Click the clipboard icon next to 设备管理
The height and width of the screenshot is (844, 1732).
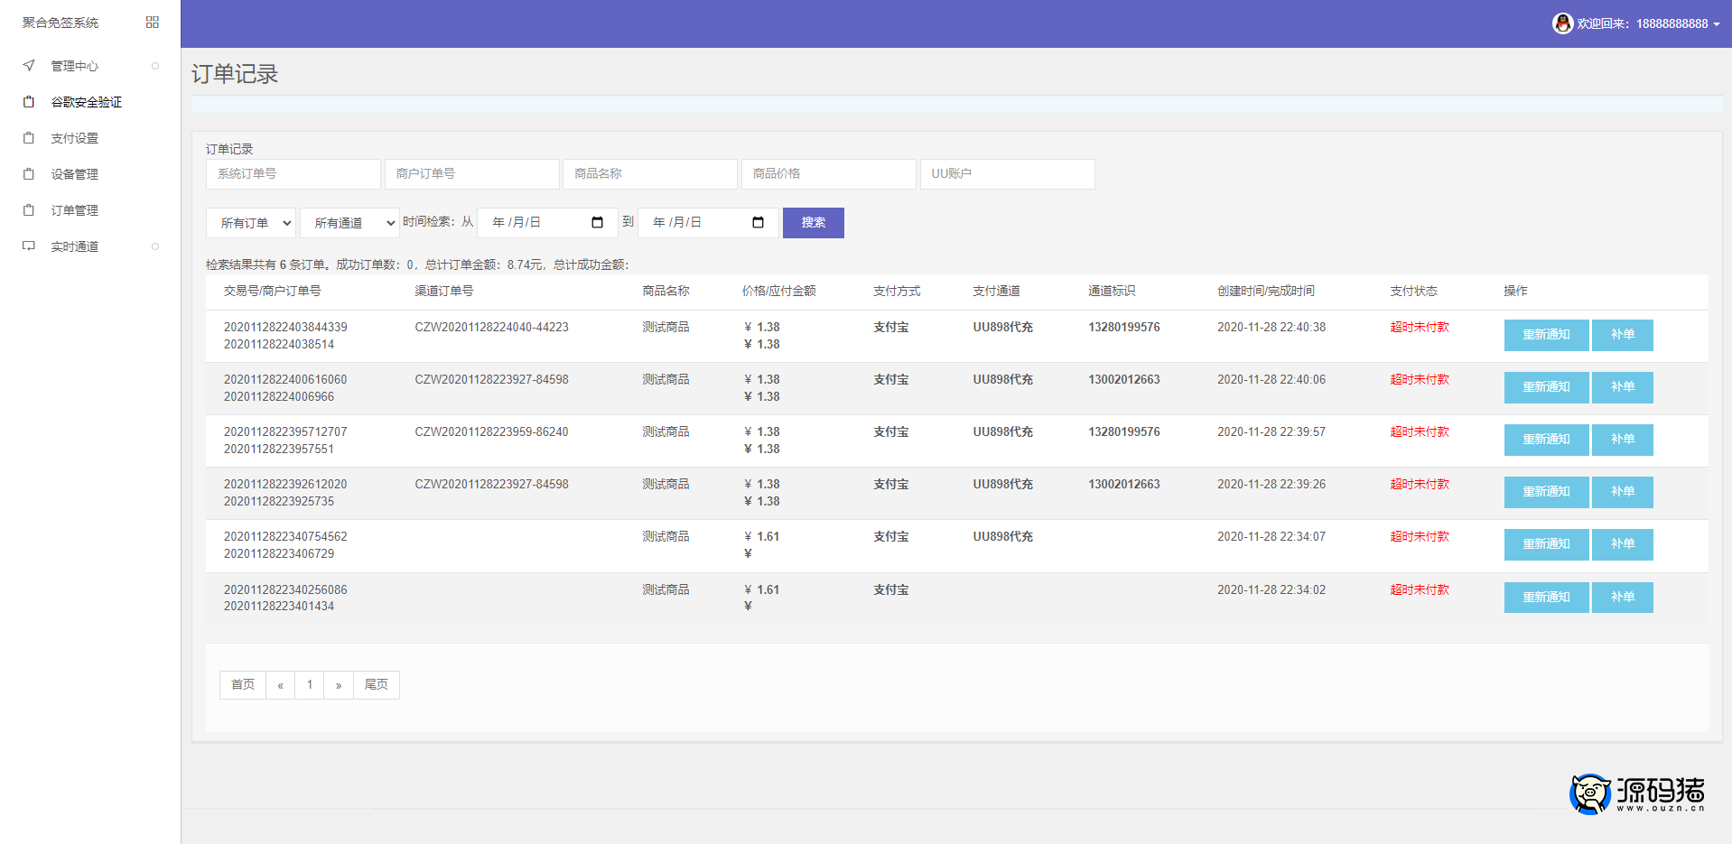point(29,174)
